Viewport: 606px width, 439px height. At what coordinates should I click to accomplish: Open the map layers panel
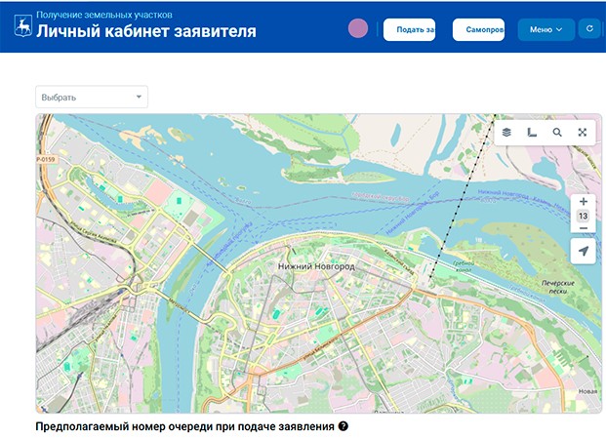coord(507,132)
